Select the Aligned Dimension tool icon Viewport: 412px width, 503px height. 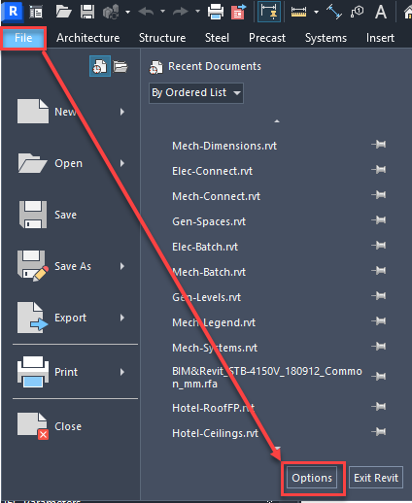(x=269, y=12)
